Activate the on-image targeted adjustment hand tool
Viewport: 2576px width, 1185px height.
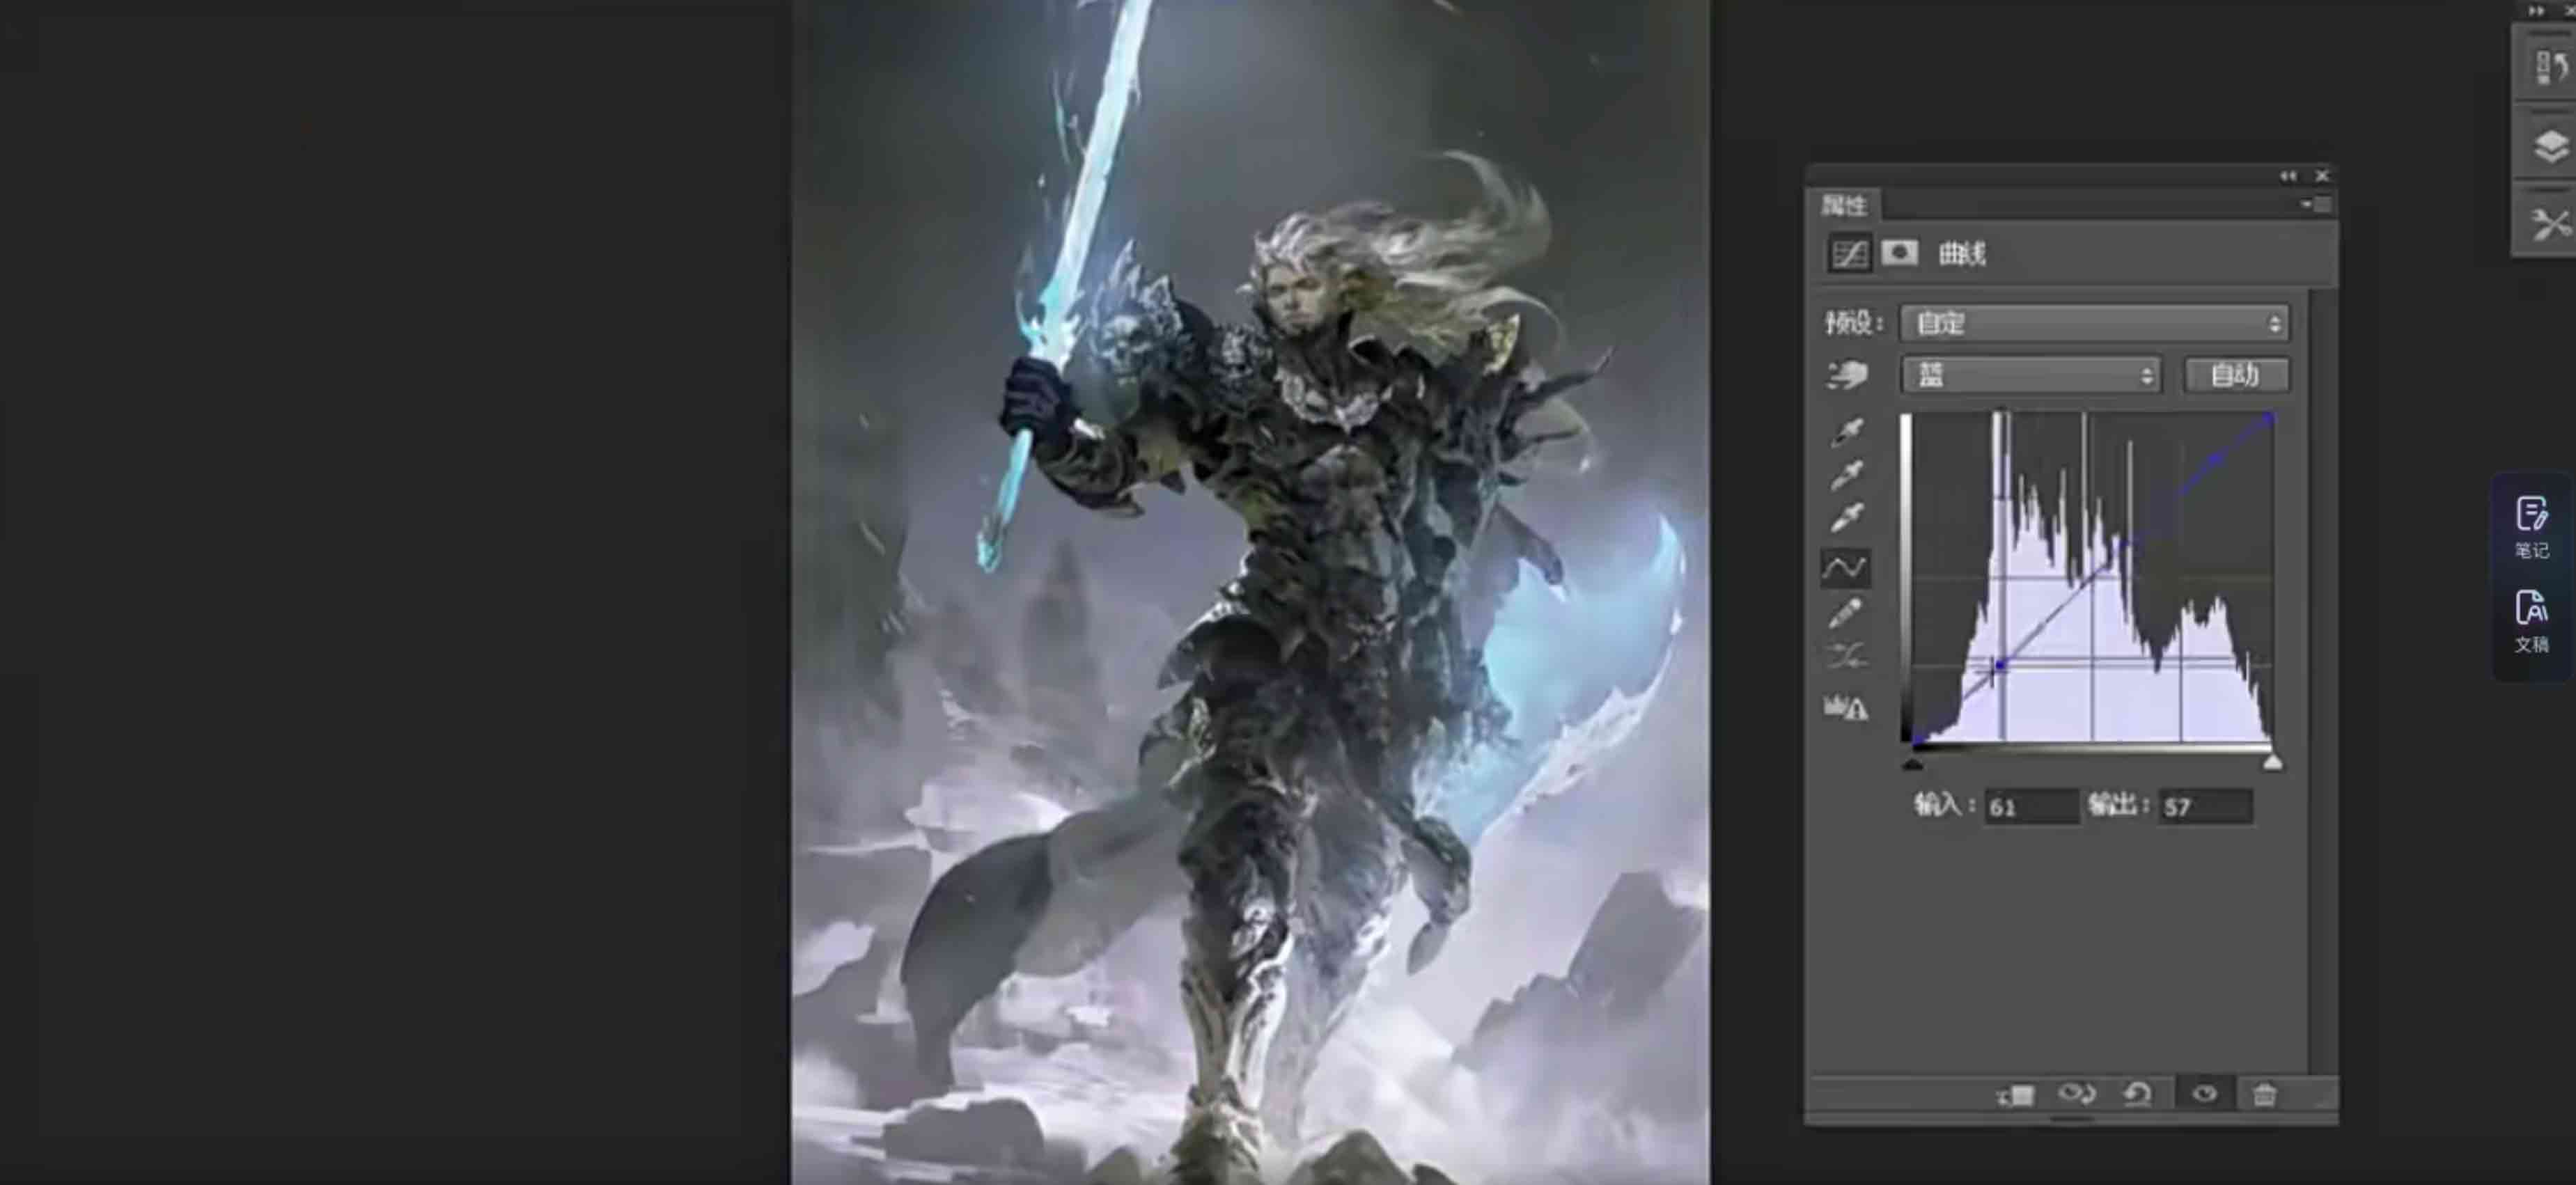[x=1847, y=376]
